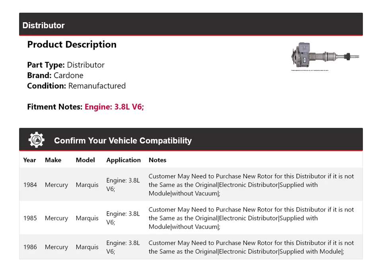Click the Distributor header title
The width and height of the screenshot is (382, 272).
pos(43,25)
